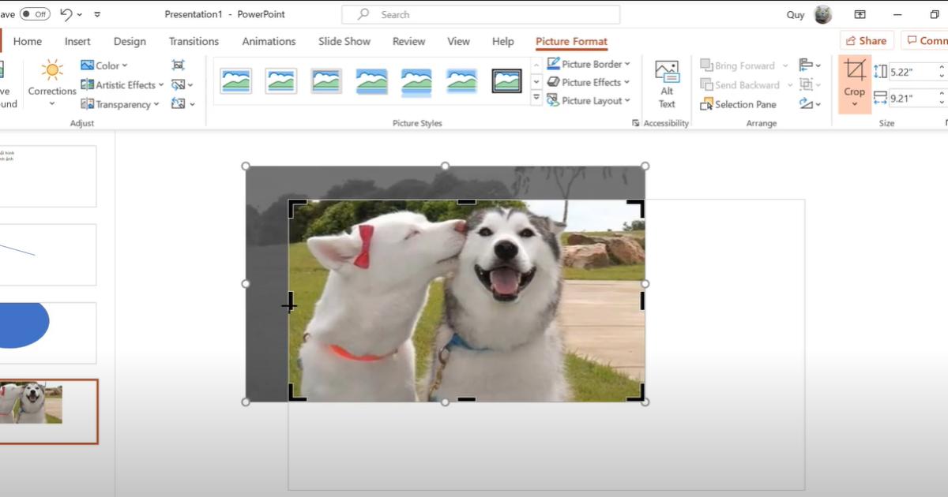
Task: Click the Crop tool icon
Action: pos(854,70)
